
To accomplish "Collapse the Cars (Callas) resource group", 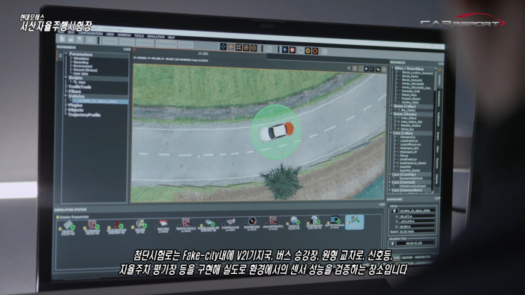I will (x=391, y=133).
